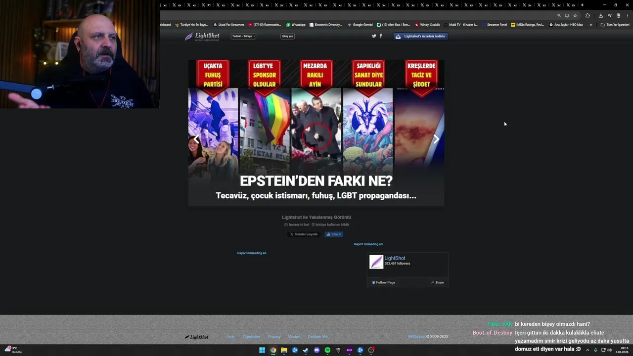Click Follow Page in Facebook widget
This screenshot has width=633, height=356.
click(x=383, y=282)
